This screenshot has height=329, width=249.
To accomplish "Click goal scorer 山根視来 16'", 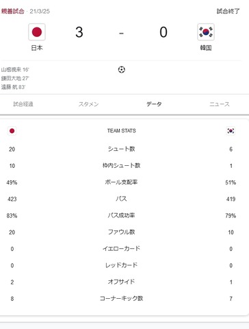I will click(x=15, y=70).
